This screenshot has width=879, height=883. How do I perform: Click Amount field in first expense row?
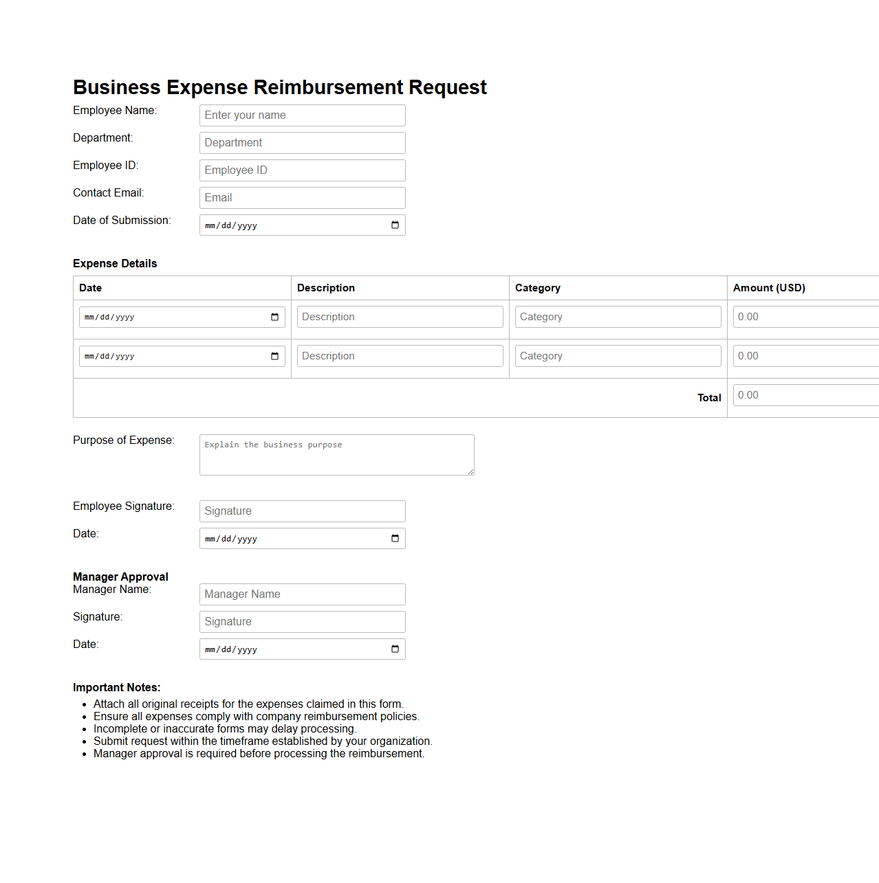[805, 317]
